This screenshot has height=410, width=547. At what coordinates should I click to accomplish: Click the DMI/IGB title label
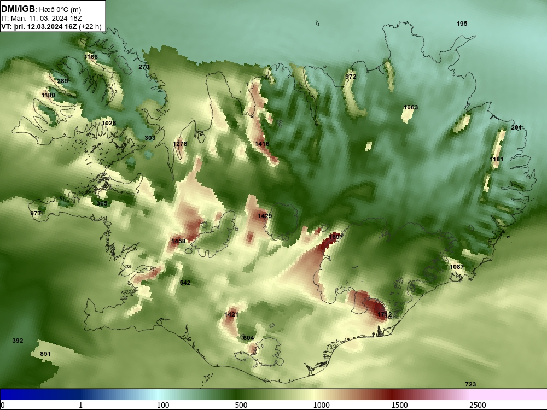18,9
